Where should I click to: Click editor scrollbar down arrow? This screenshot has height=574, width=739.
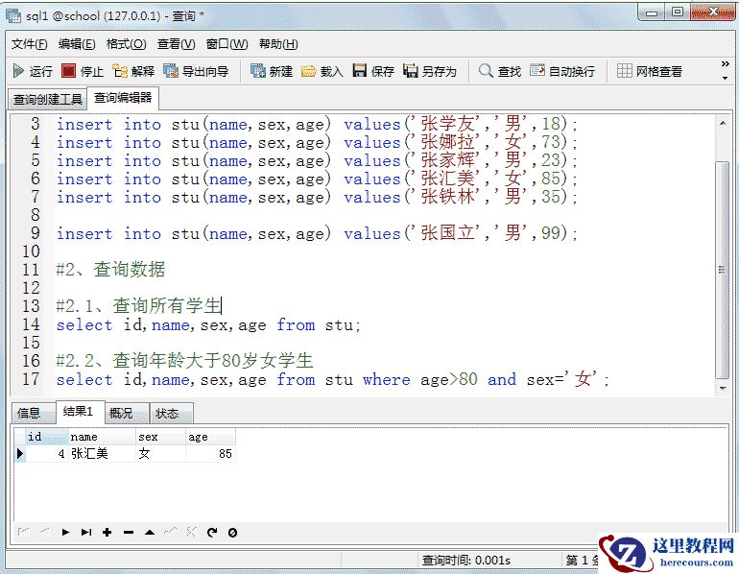coord(723,388)
